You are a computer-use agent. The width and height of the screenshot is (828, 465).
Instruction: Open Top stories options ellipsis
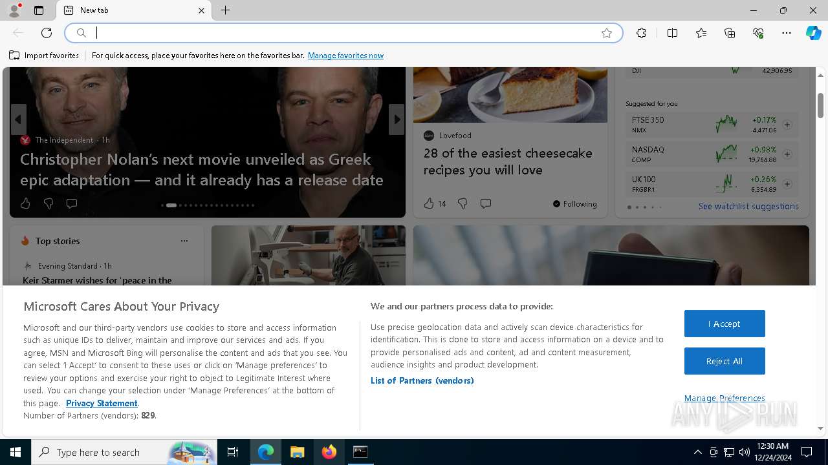click(184, 241)
